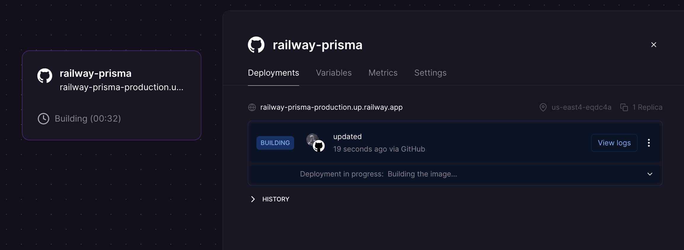Expand the deployment progress details chevron
This screenshot has width=684, height=250.
[650, 174]
